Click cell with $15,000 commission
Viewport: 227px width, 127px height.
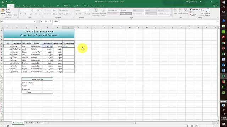coord(48,46)
